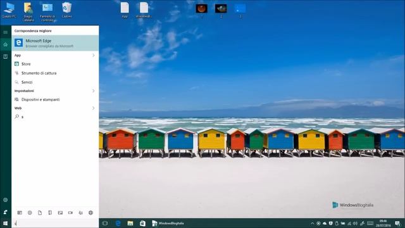
Task: Filter search results by Documents
Action: [40, 213]
